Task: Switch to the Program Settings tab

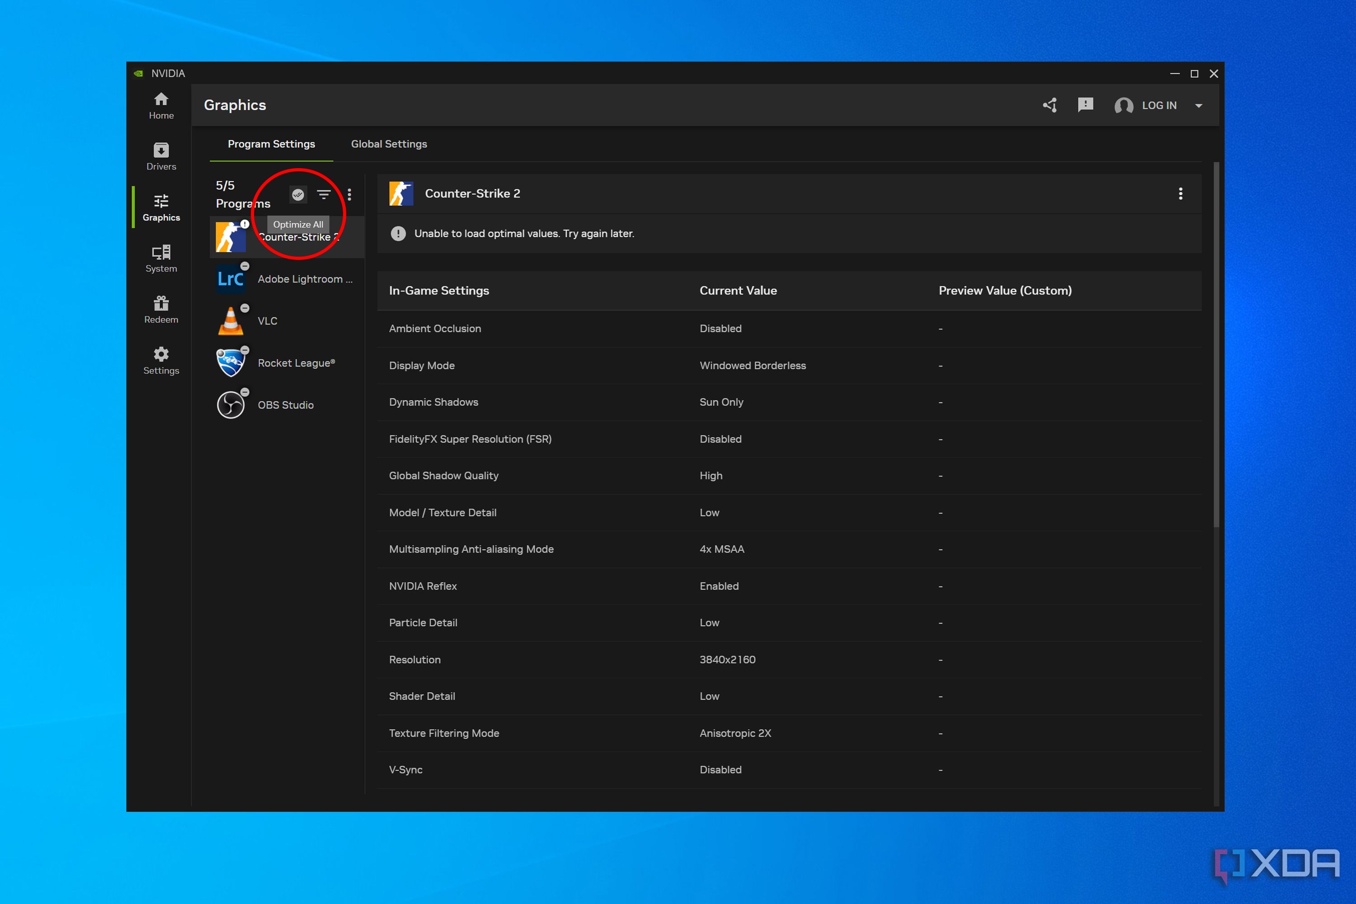Action: 271,144
